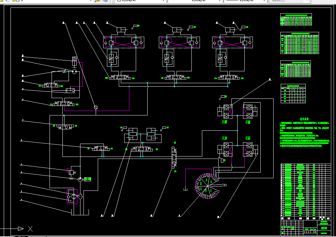The width and height of the screenshot is (336, 237).
Task: Open the linetype ByLayer dropdown
Action: click(195, 1)
